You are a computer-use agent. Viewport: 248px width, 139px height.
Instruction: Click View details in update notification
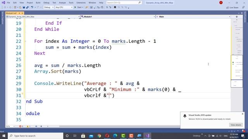[x=236, y=125]
